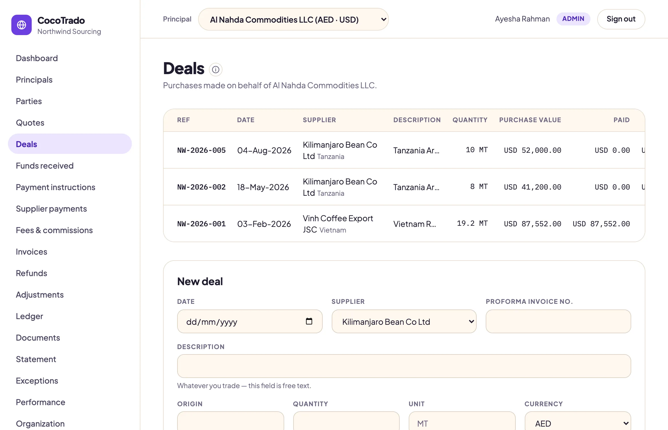Click the USD 52,000.00 purchase value
This screenshot has width=668, height=430.
click(532, 150)
